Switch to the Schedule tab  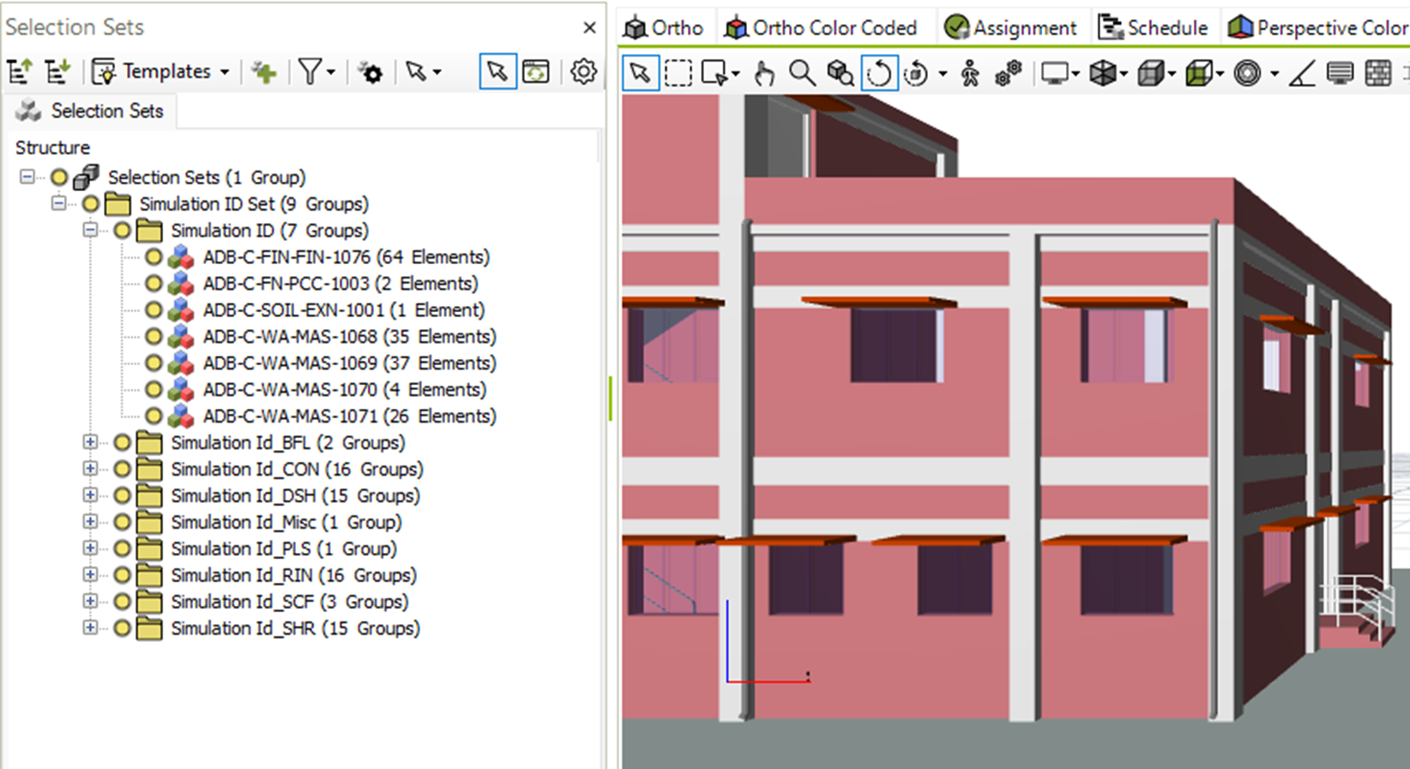pos(1154,28)
